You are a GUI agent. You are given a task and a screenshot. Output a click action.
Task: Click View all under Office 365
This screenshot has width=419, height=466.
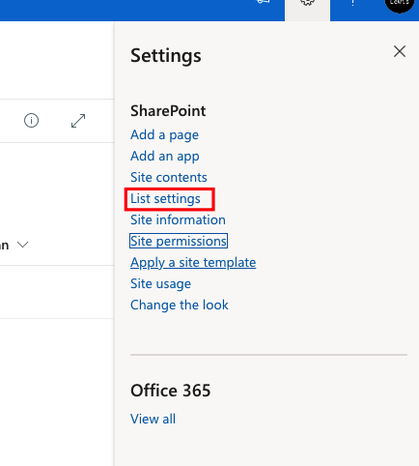pyautogui.click(x=153, y=419)
